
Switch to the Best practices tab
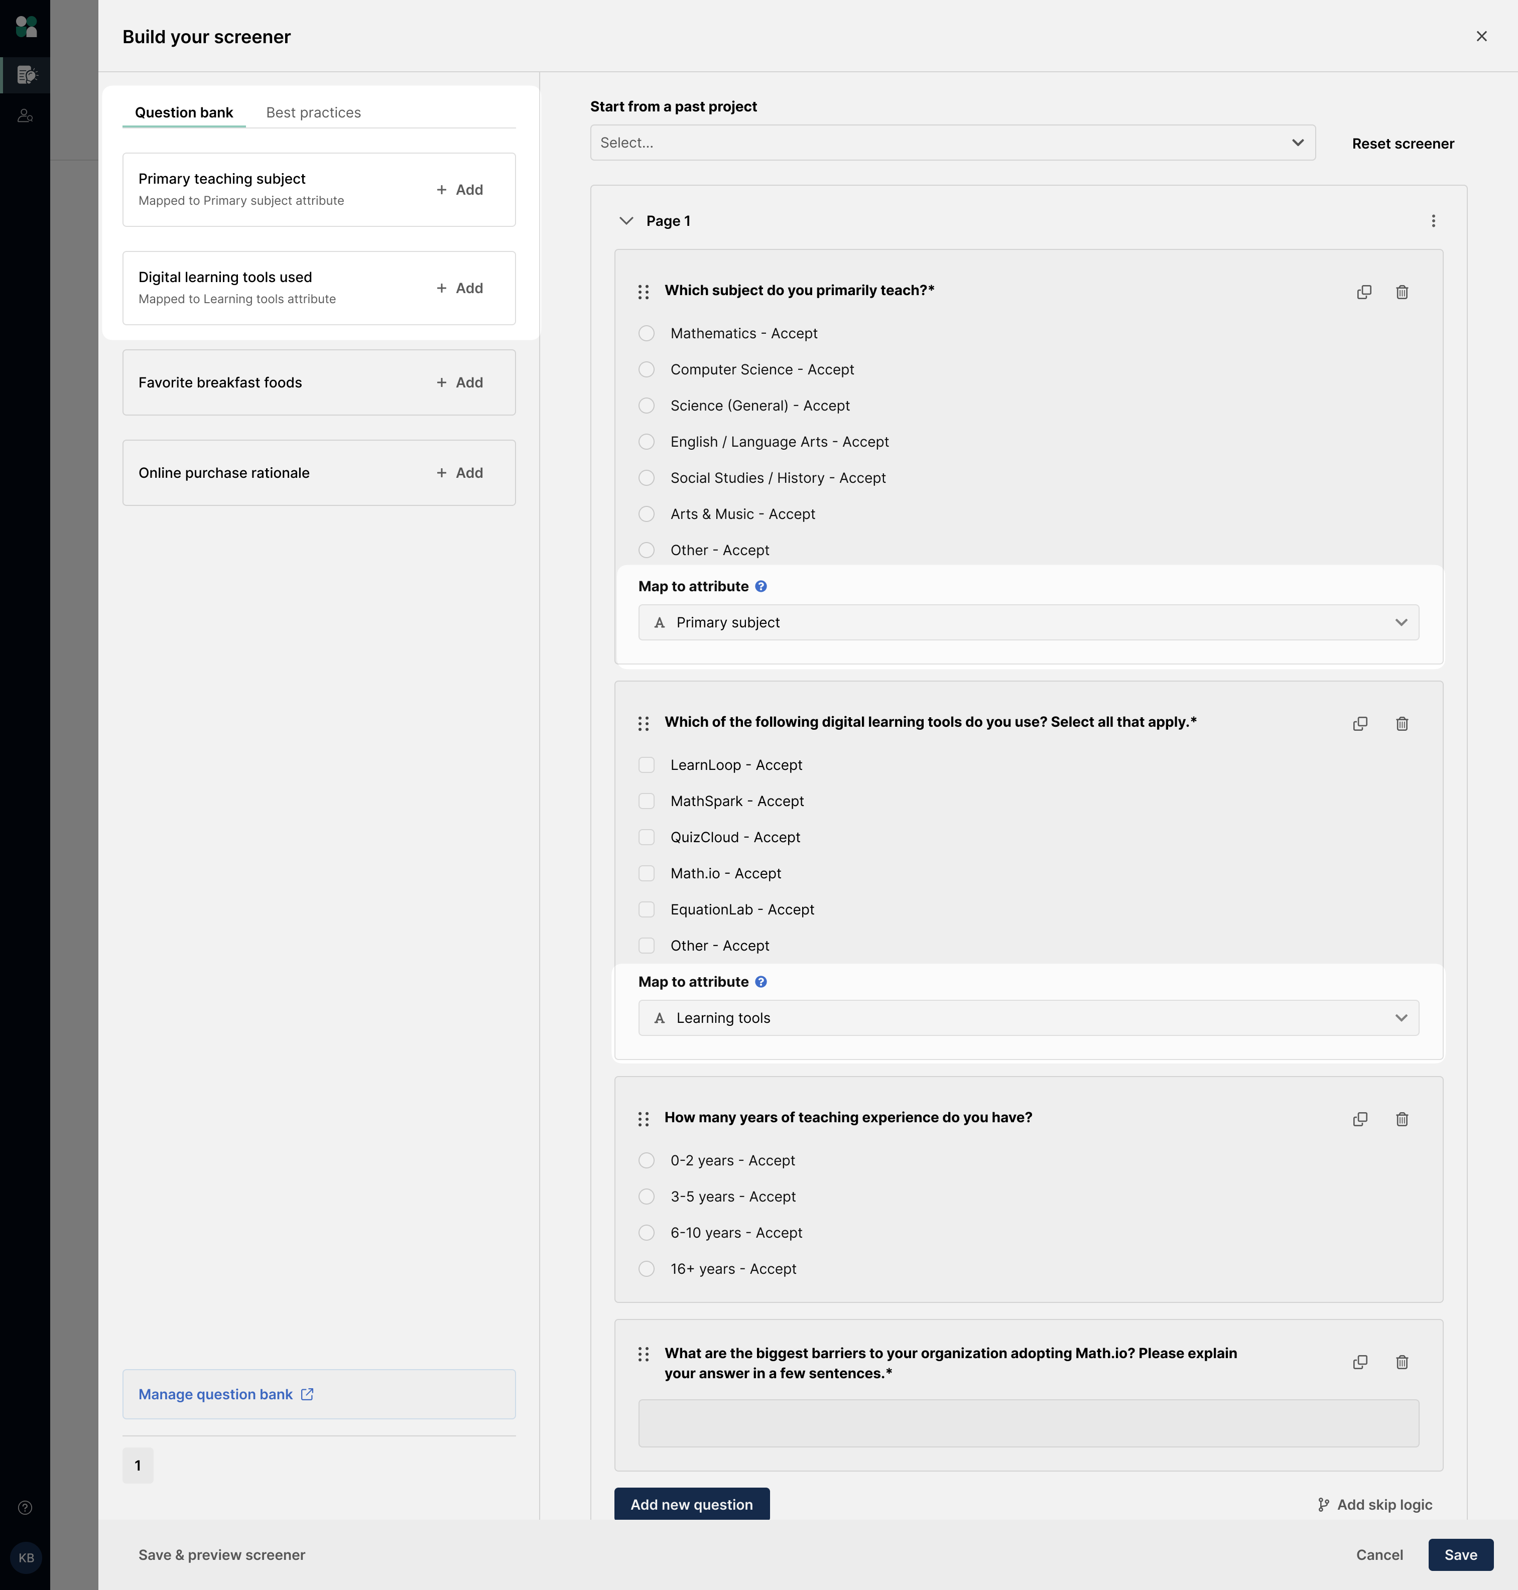pos(313,112)
